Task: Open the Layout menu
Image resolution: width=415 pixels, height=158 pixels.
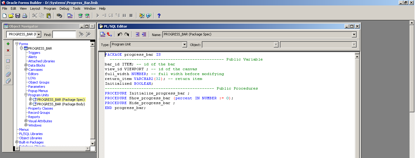Action: pos(35,8)
